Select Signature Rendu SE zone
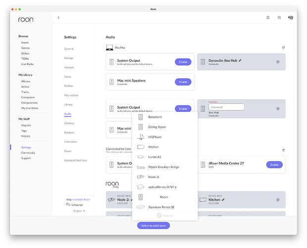Image resolution: width=307 pixels, height=248 pixels. tap(165, 207)
